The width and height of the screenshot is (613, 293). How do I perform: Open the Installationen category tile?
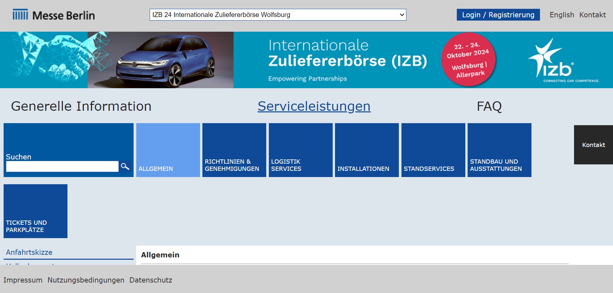tap(367, 150)
